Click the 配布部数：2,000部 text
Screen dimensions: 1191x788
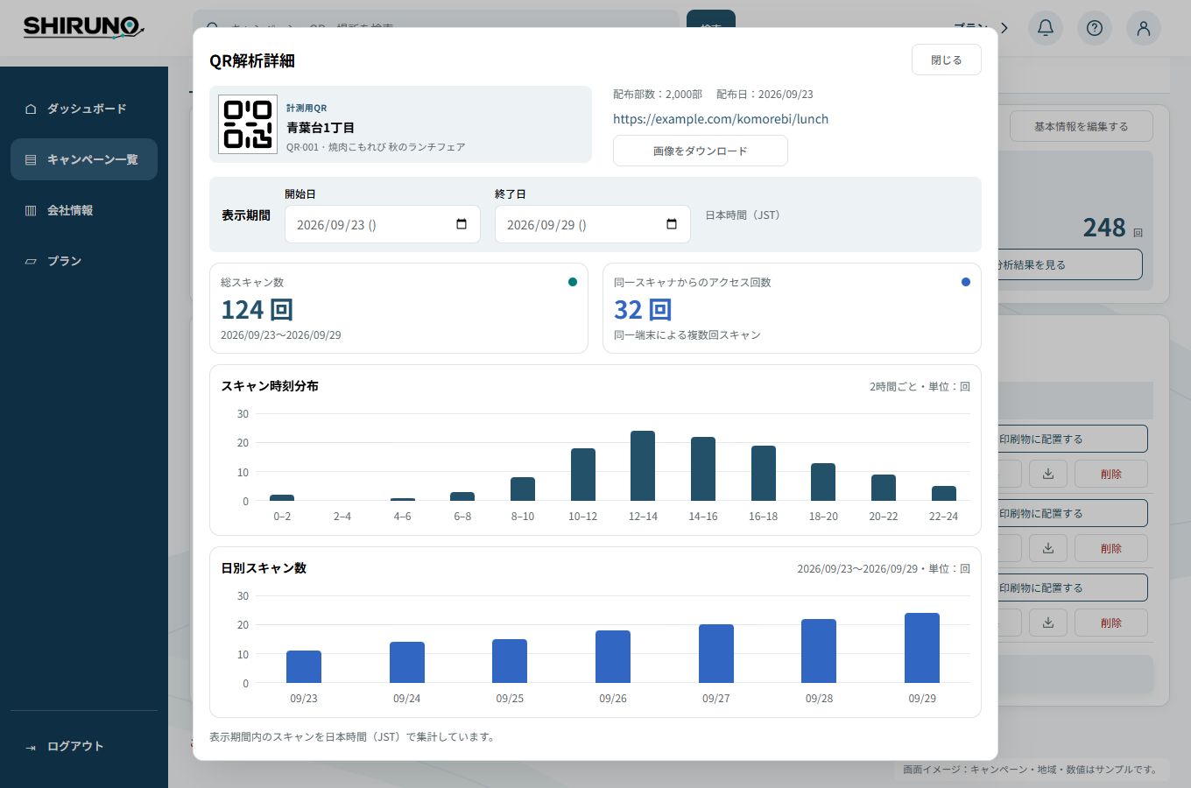[658, 95]
